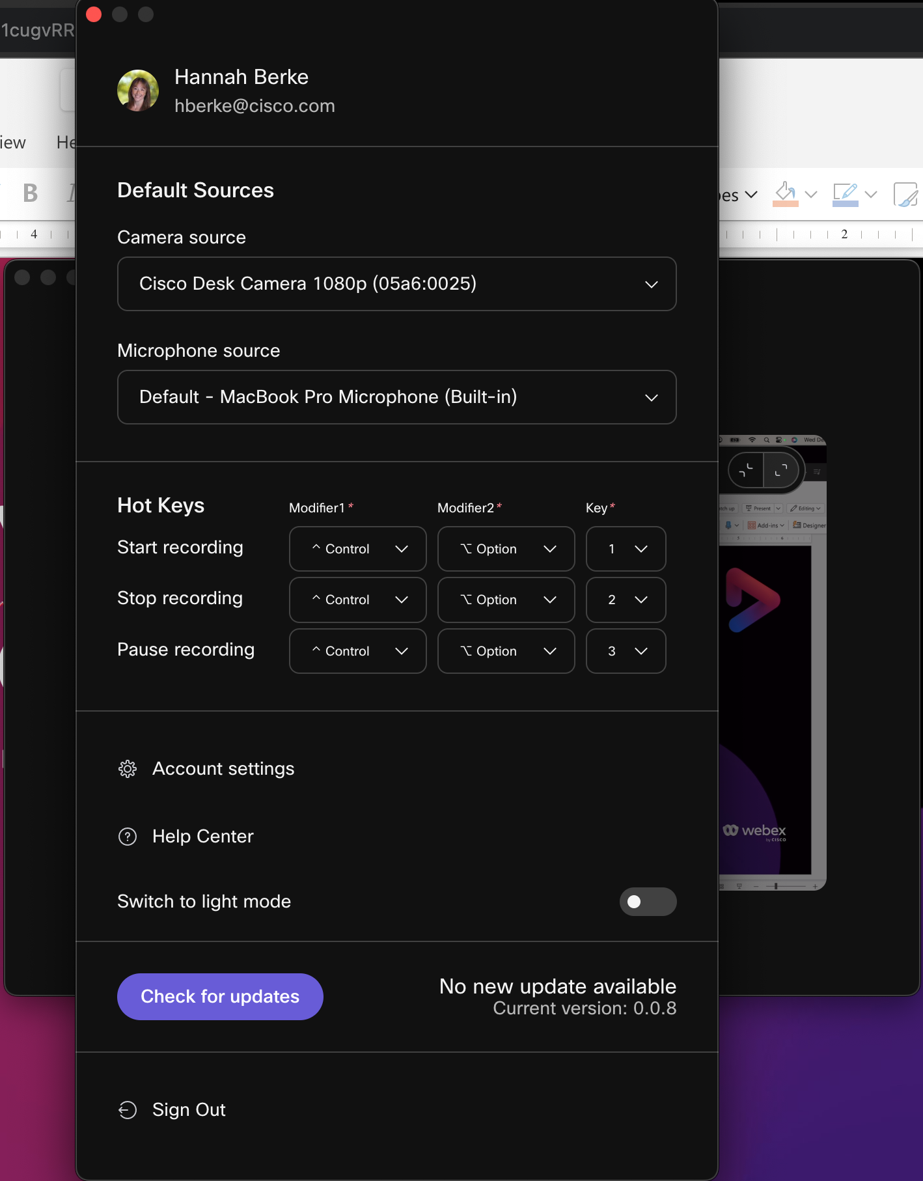Expand the Styles chevron in Word ribbon

(751, 195)
